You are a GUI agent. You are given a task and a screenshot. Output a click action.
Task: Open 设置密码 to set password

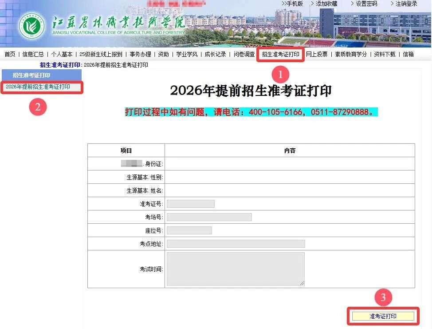click(x=366, y=4)
